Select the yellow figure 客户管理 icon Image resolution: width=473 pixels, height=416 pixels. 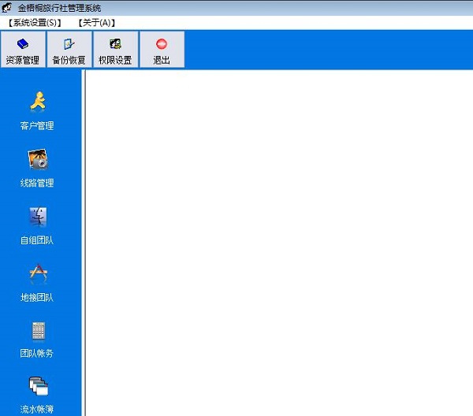[x=38, y=102]
